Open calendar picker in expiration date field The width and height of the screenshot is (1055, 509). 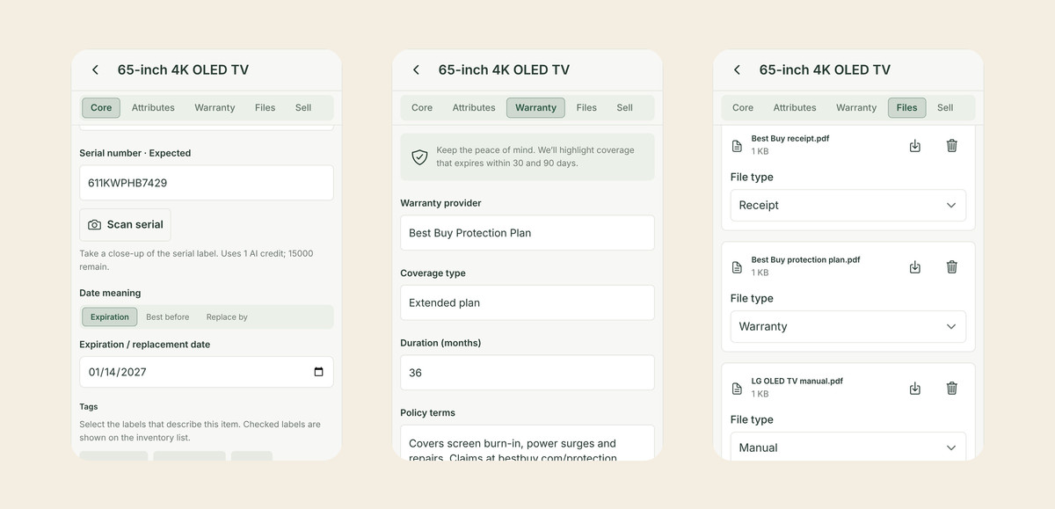point(318,372)
